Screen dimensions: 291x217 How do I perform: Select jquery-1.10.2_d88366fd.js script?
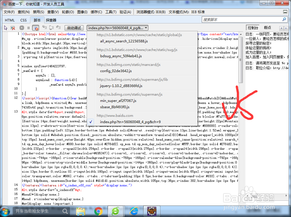pyautogui.click(x=121, y=86)
